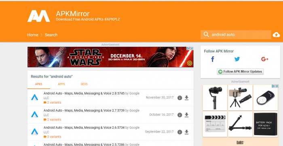The image size is (283, 146).
Task: Click the search magnifier icon
Action: pos(206,34)
